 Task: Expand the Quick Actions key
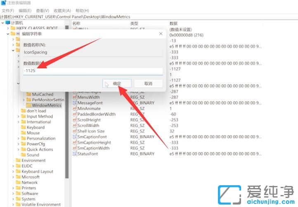(19, 149)
